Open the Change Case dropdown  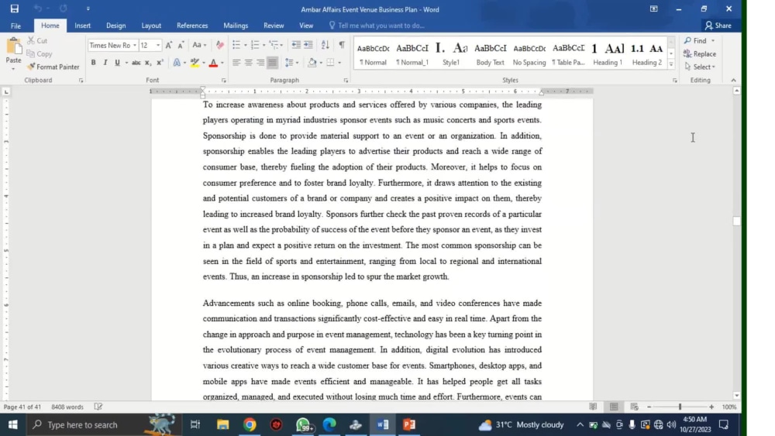(199, 45)
